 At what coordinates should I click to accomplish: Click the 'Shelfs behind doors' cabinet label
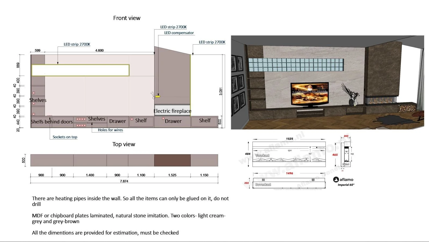click(52, 122)
